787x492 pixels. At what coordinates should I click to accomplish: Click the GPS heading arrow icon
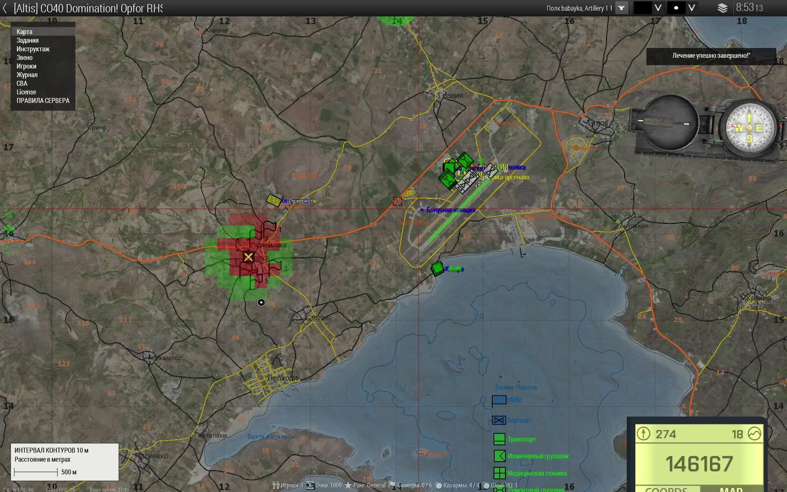[644, 433]
